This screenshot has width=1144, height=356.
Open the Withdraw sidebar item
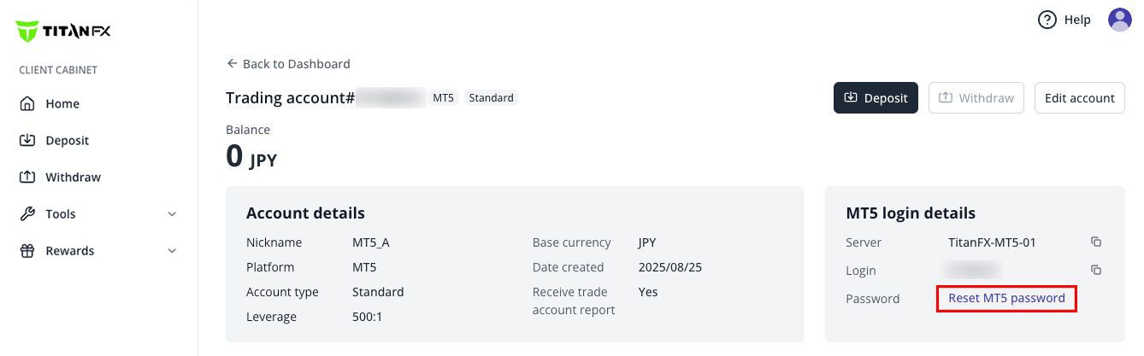(x=73, y=178)
